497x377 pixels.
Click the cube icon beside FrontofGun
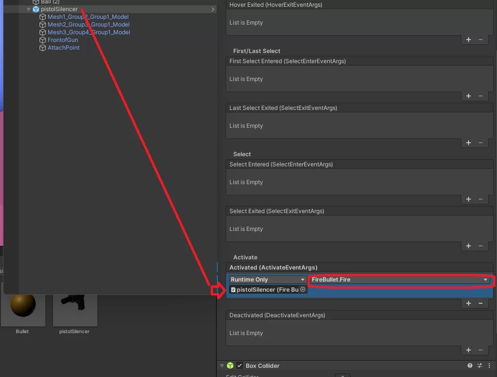[x=42, y=40]
